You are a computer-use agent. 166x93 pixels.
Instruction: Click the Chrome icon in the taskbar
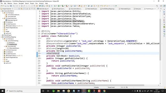coord(104,91)
